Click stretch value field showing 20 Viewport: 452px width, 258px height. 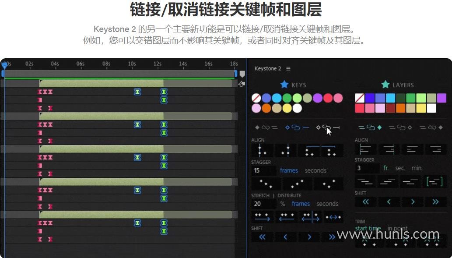(x=264, y=204)
